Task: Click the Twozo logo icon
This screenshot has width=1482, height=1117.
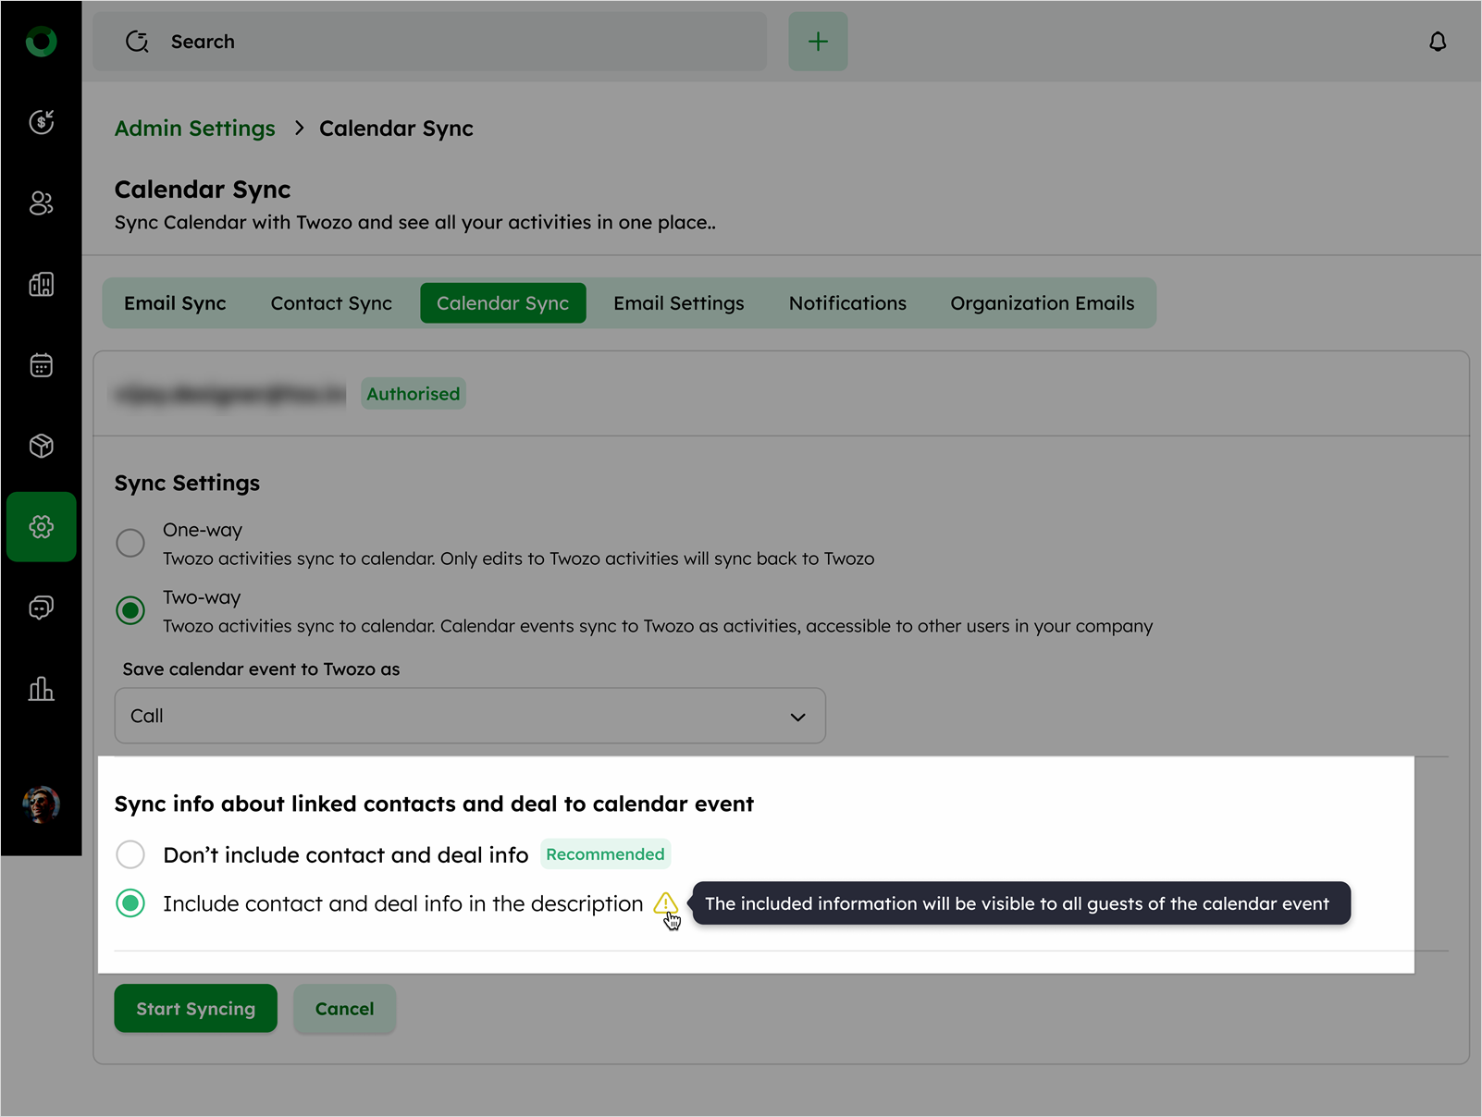Action: click(41, 42)
